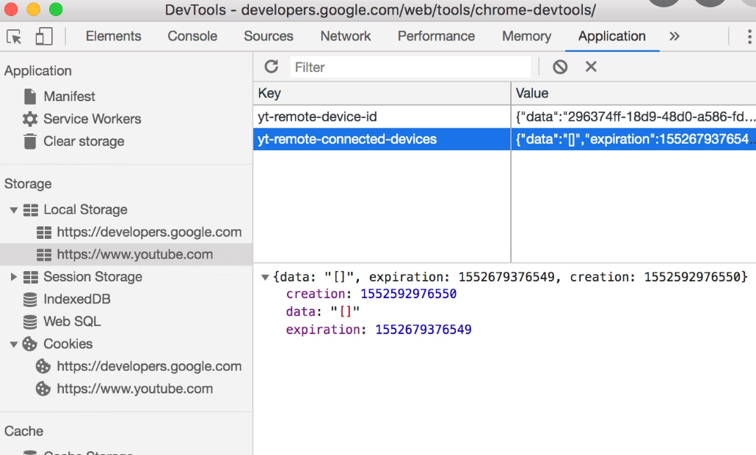Screen dimensions: 756x455
Task: Click the green maximize window button
Action: [x=56, y=9]
